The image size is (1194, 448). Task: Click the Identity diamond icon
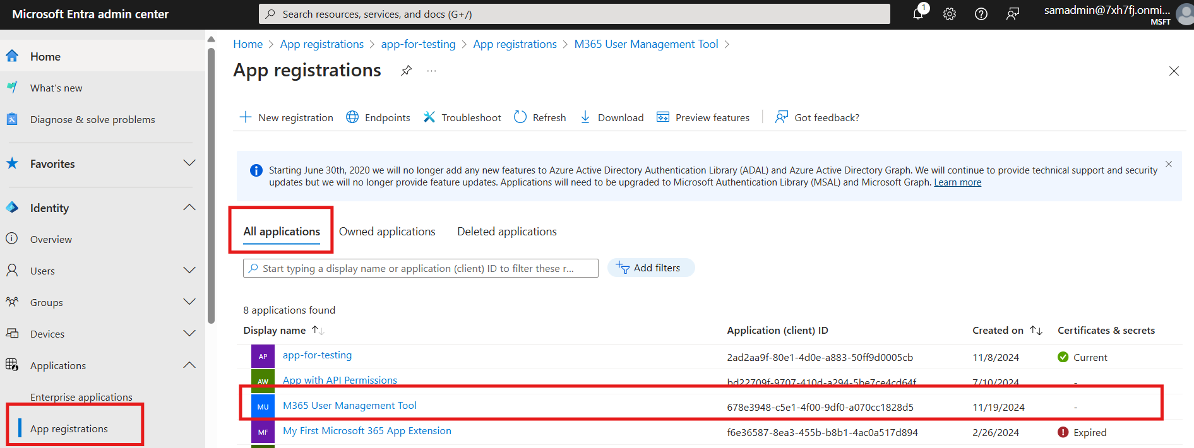click(x=12, y=208)
